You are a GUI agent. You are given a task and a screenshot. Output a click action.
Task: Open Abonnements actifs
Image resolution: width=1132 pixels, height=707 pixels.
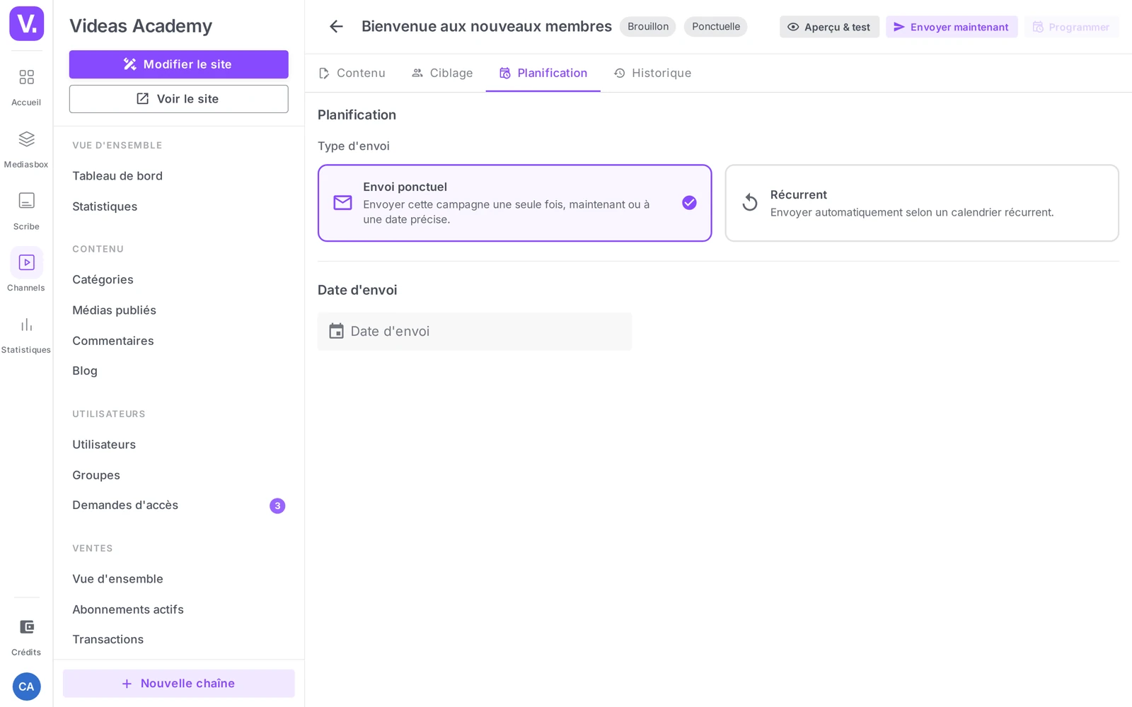128,609
